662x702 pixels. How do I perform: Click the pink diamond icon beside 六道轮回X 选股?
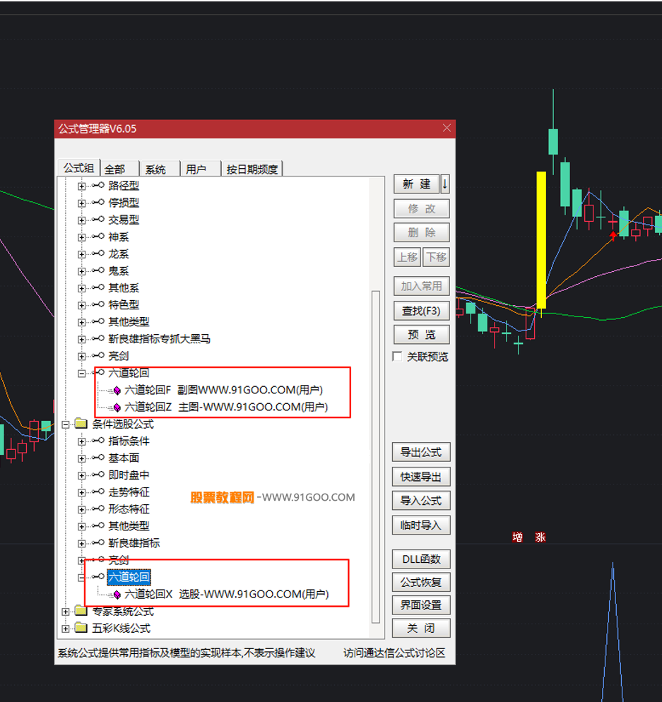tap(117, 595)
